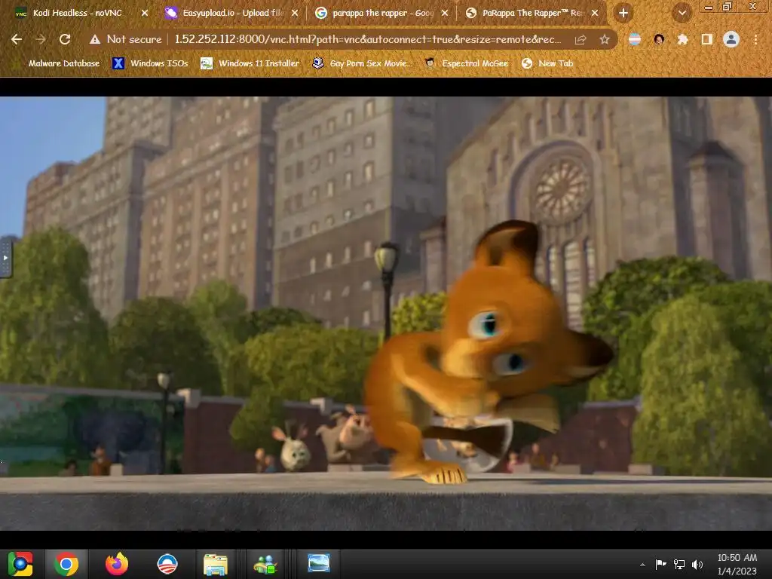Click the striped flag extension icon

click(x=635, y=39)
